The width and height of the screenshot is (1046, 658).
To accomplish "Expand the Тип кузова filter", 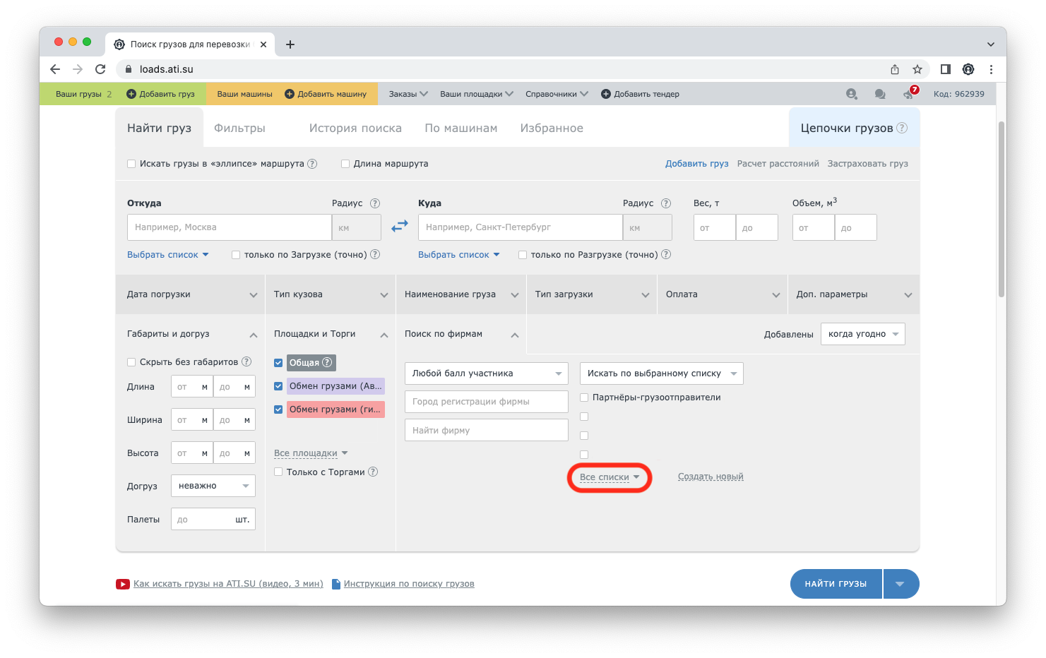I will tap(331, 294).
